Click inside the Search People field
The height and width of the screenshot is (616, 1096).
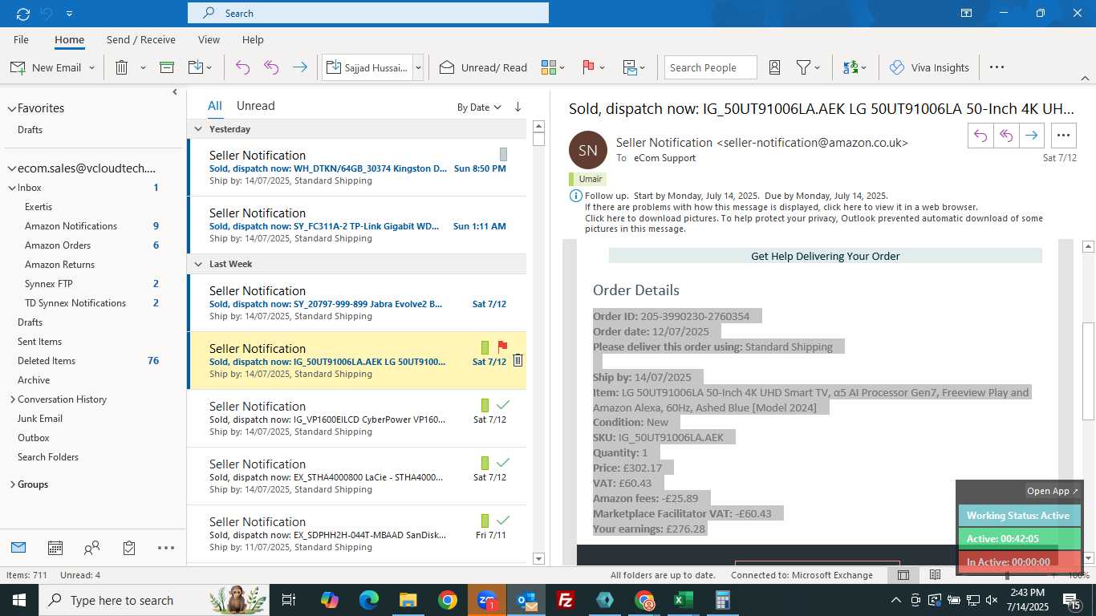click(711, 67)
